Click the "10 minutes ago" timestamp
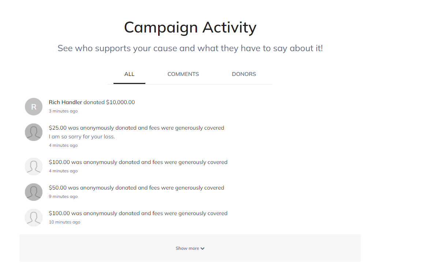 [64, 222]
